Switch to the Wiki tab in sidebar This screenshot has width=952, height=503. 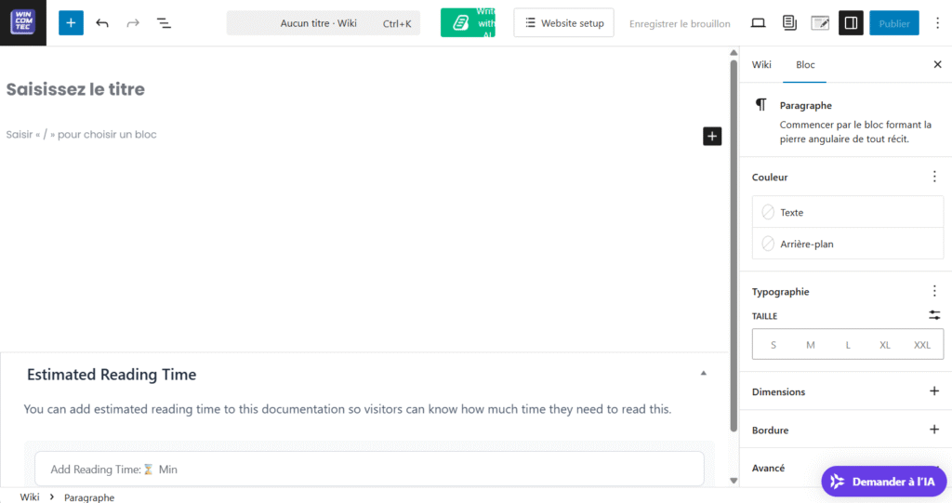pyautogui.click(x=761, y=64)
